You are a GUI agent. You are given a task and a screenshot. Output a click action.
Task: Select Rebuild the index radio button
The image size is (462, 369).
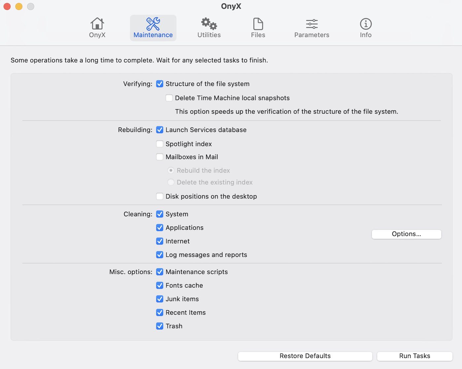coord(171,171)
